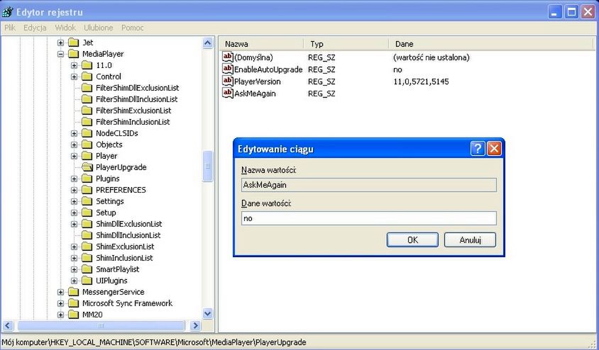Click the horizontal scroll right arrow
The height and width of the screenshot is (350, 599).
pyautogui.click(x=195, y=326)
